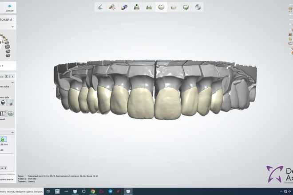This screenshot has height=195, width=293.
Task: Toggle the gold abutment post visibility icon
Action: point(290,39)
